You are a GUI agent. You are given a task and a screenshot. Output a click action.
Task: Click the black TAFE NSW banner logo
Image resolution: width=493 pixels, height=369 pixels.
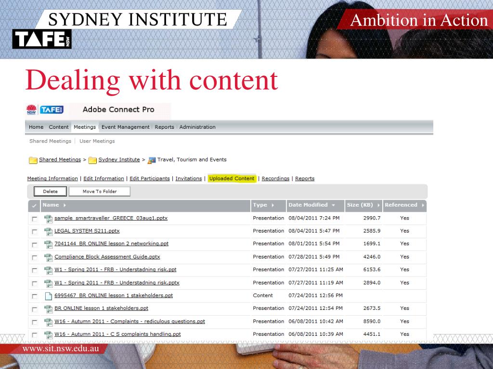click(x=42, y=39)
